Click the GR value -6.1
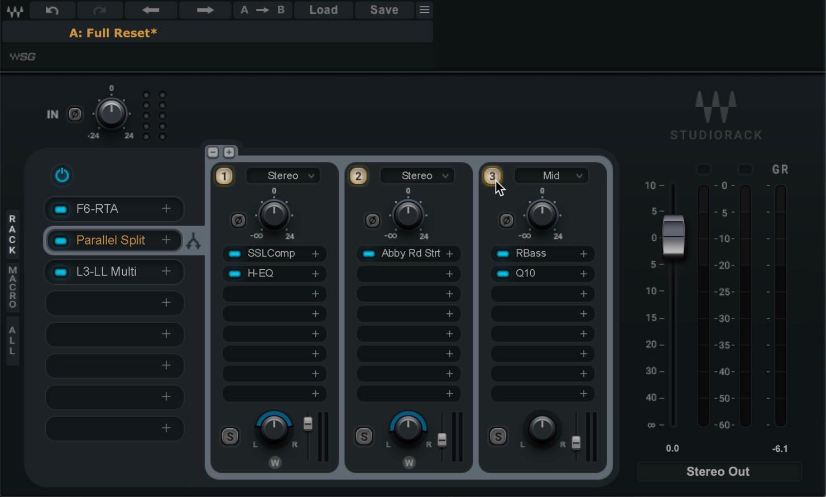 (x=780, y=448)
